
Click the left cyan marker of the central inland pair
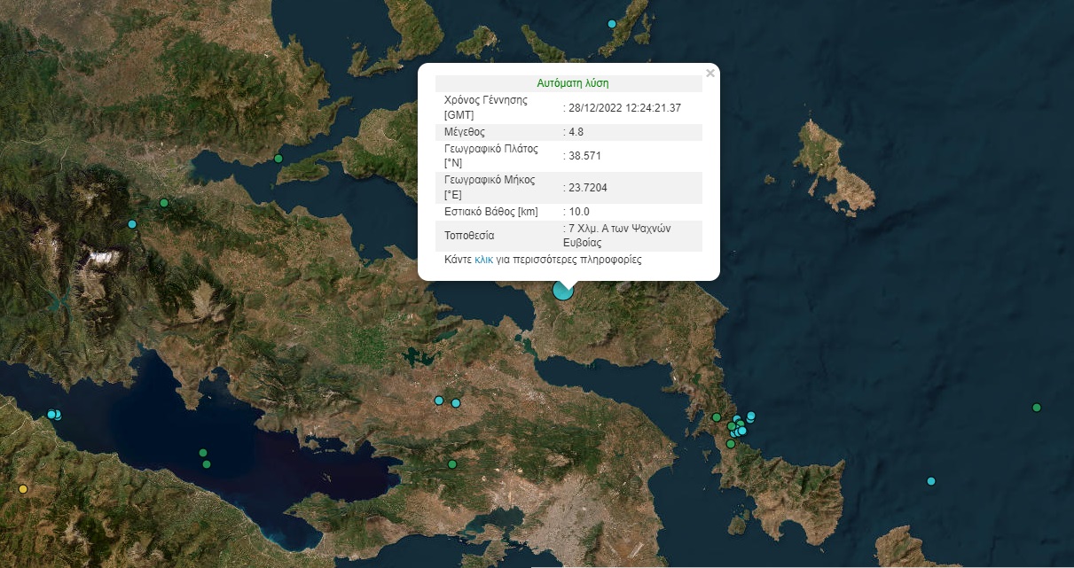click(x=438, y=401)
